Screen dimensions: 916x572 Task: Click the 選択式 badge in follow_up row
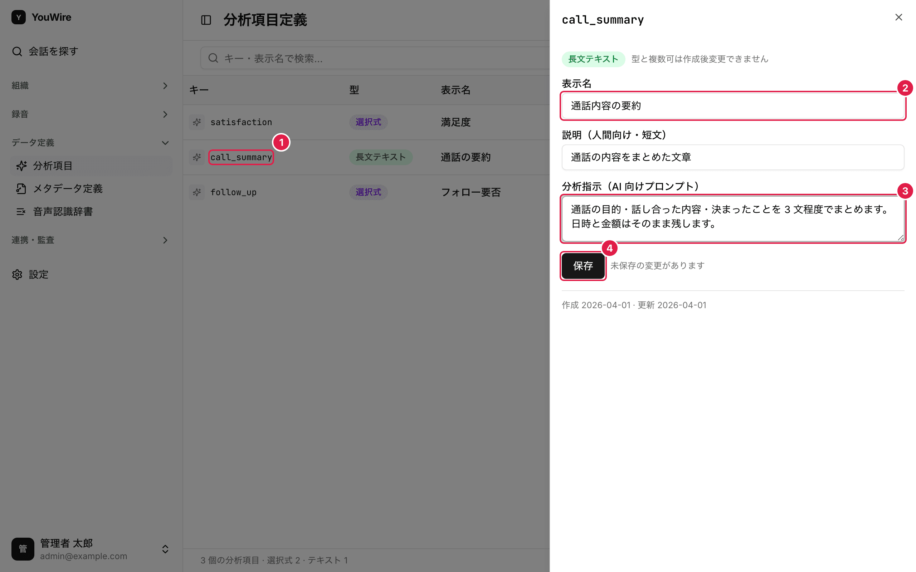pos(368,192)
